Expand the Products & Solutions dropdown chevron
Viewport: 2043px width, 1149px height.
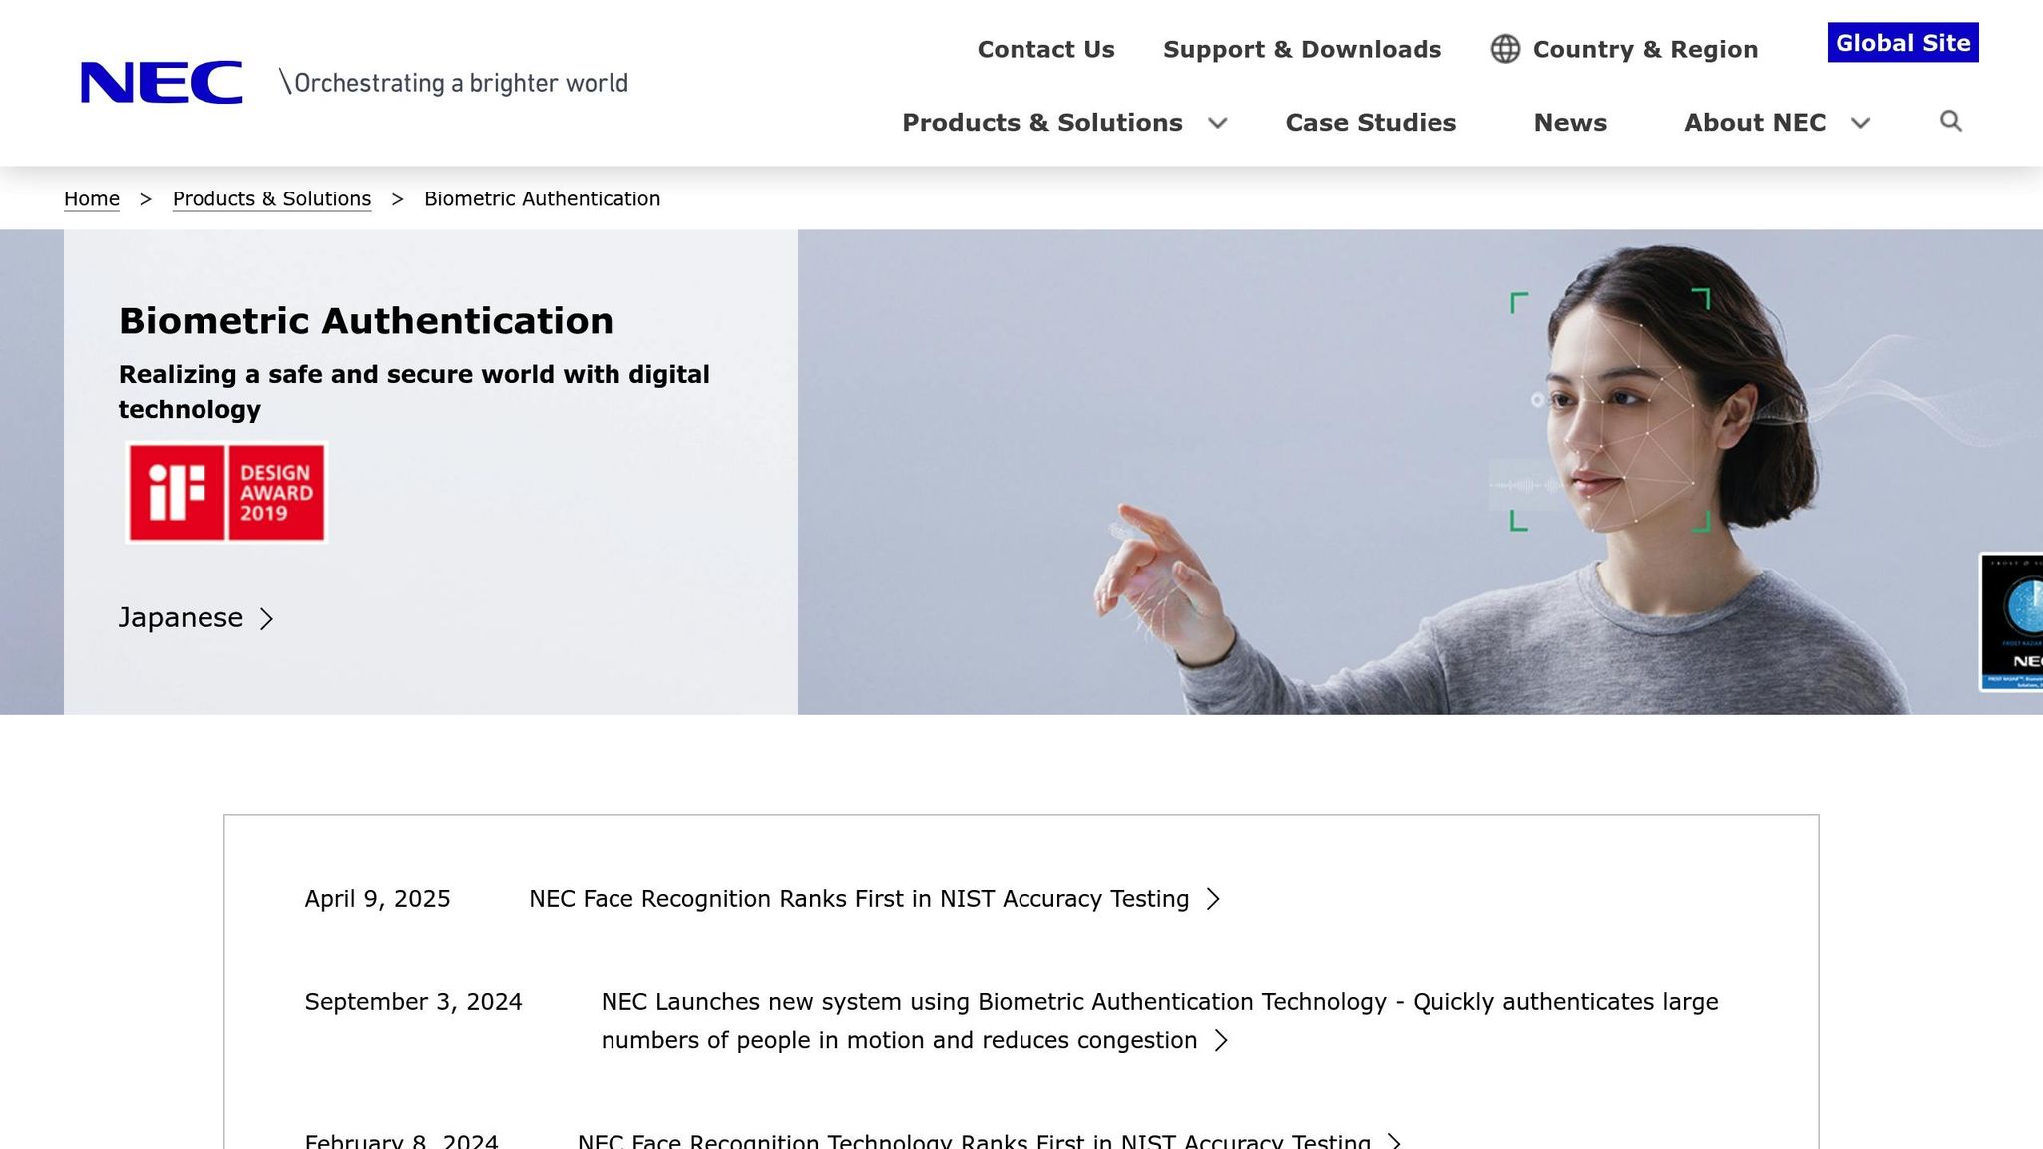click(x=1217, y=123)
